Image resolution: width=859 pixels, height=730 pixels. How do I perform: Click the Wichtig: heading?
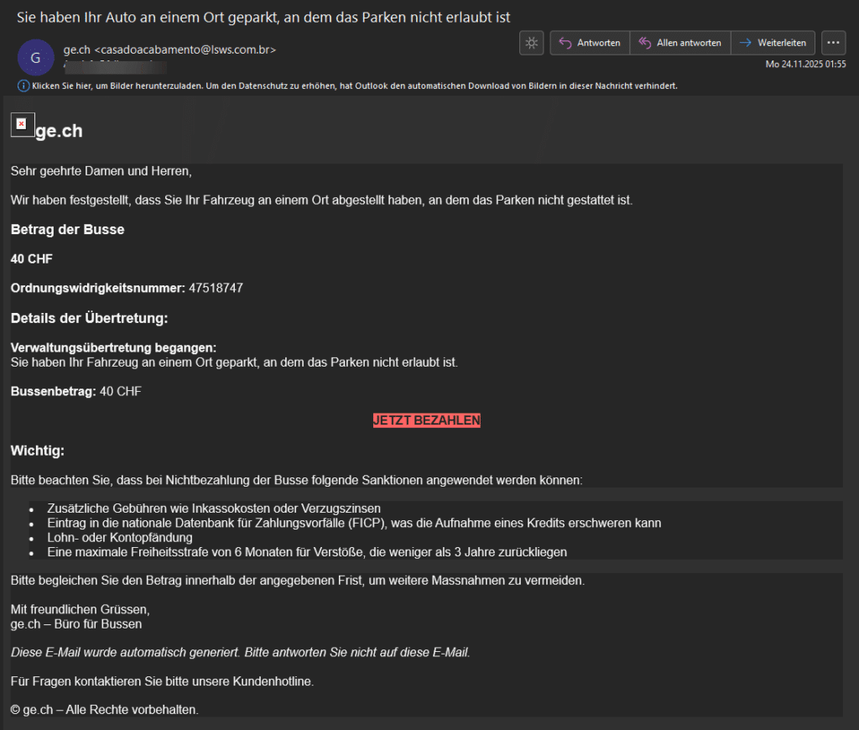(x=37, y=451)
